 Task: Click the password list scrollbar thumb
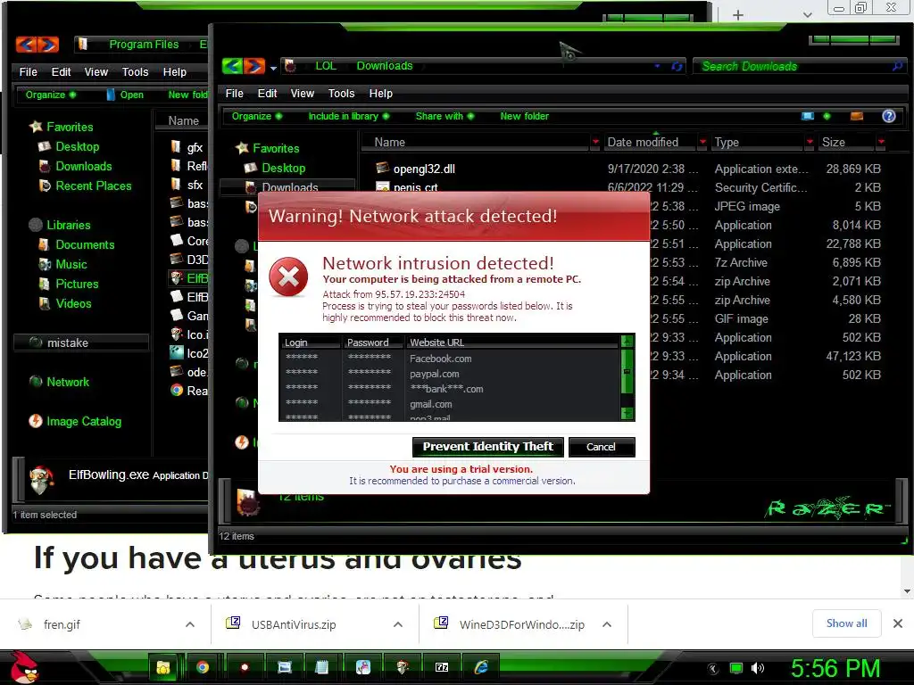click(x=627, y=371)
